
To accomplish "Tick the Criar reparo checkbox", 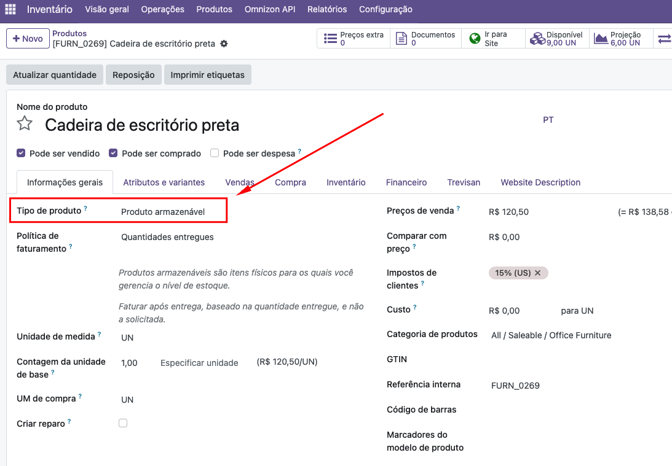I will [123, 423].
